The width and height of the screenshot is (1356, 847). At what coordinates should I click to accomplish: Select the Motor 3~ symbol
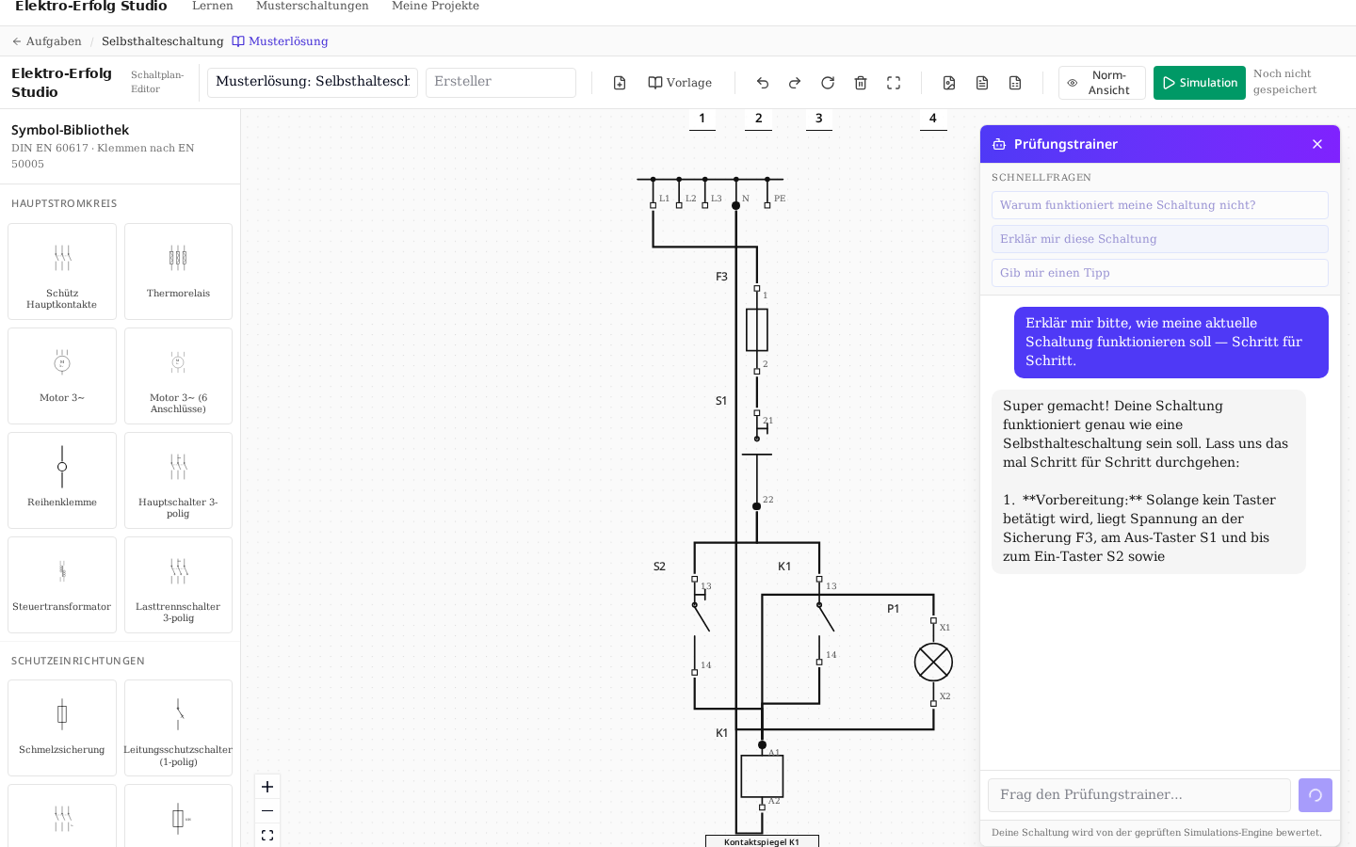(62, 376)
